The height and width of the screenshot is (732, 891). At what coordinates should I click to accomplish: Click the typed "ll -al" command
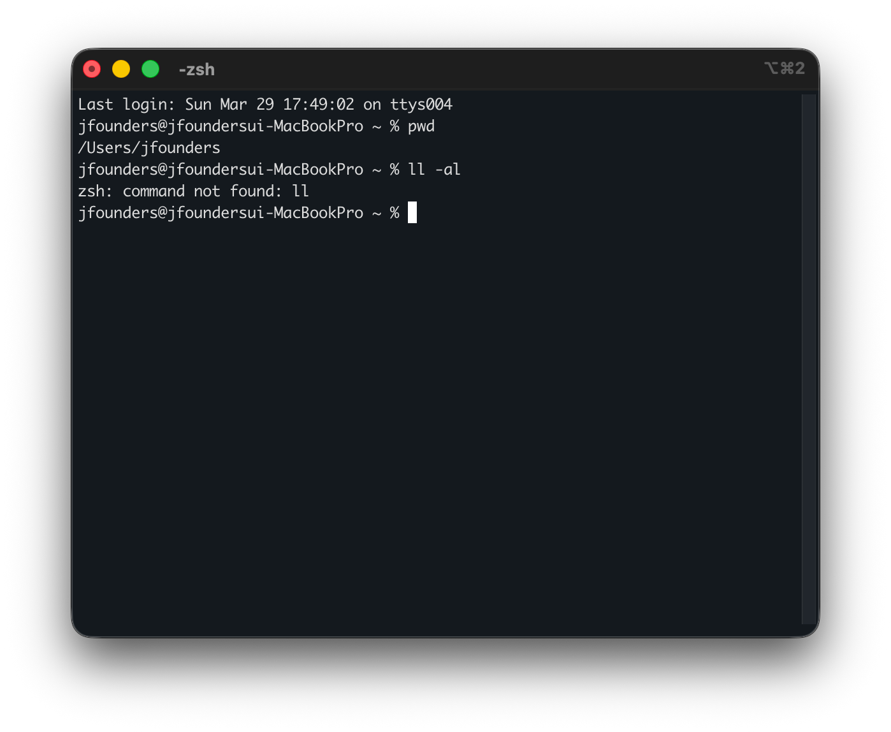tap(434, 170)
